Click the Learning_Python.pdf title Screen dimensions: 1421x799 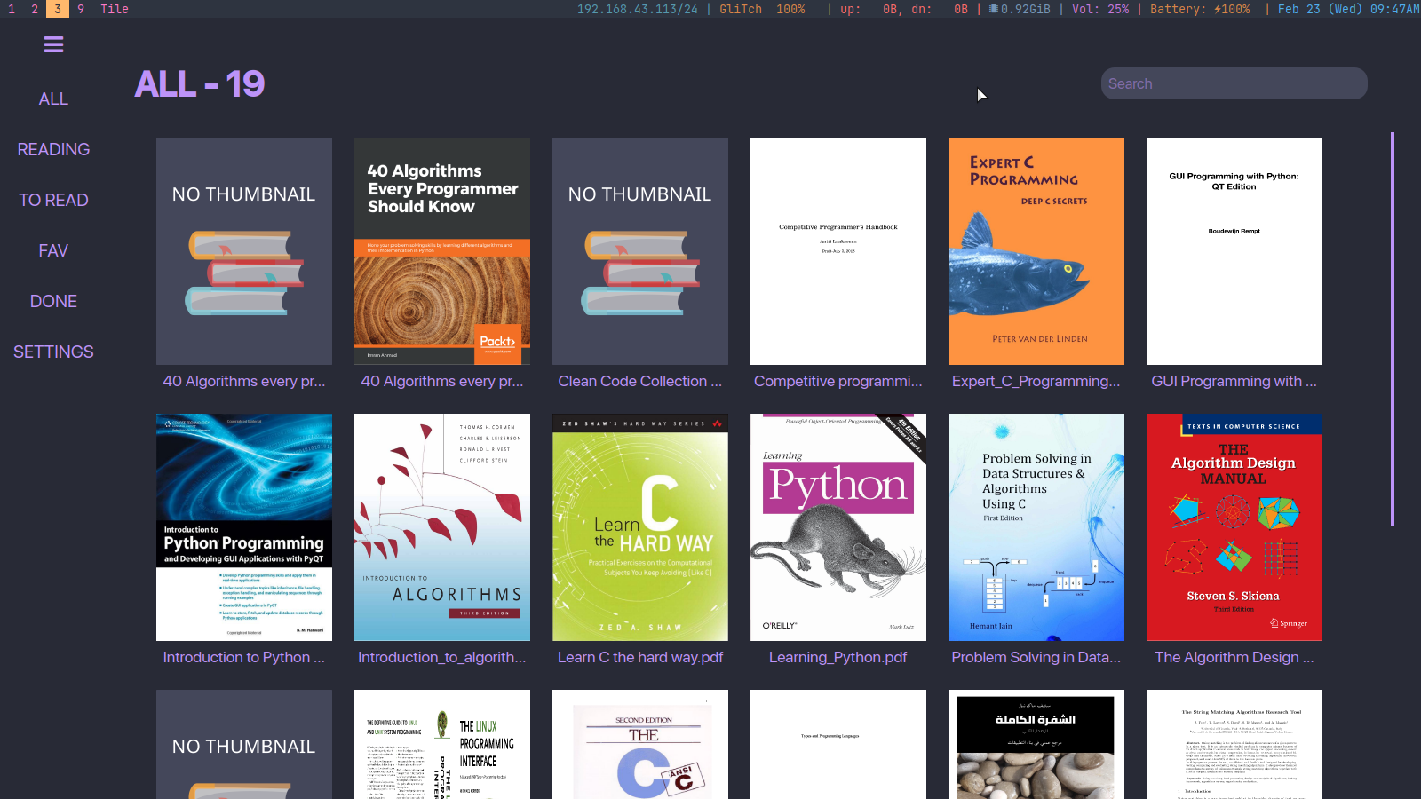pos(838,657)
